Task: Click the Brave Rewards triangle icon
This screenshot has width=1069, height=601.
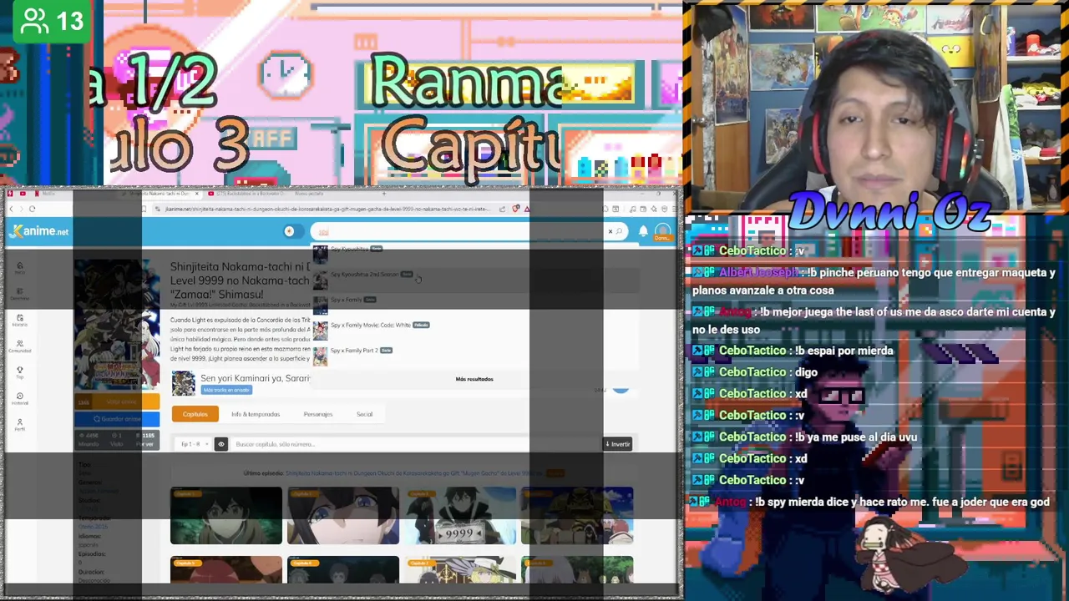Action: [527, 209]
